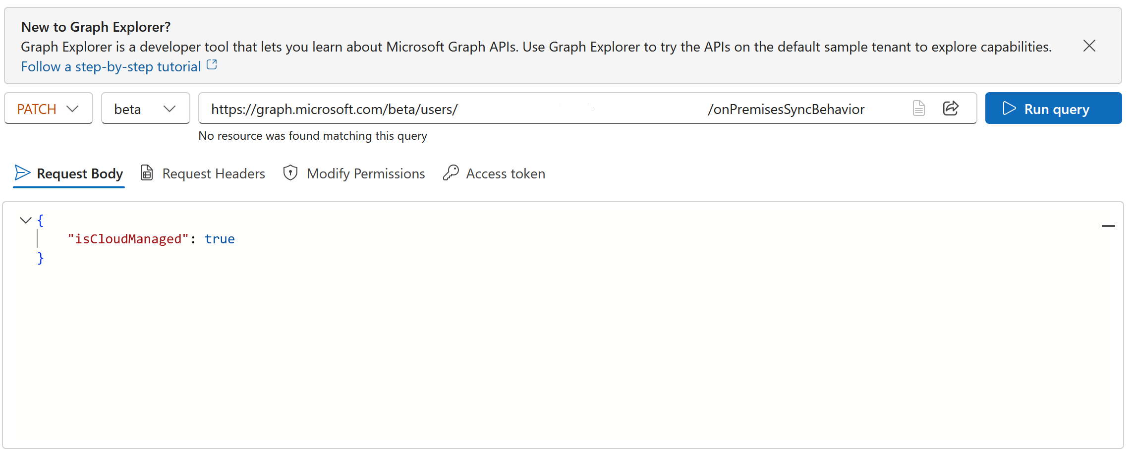The image size is (1135, 449).
Task: Click the isCloudManaged line in the editor
Action: coord(151,239)
